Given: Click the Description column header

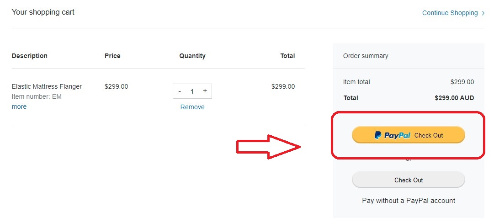Looking at the screenshot, I should (x=30, y=56).
